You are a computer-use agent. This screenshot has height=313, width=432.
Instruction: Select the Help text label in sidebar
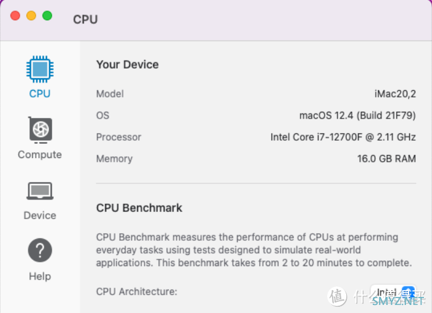tap(40, 276)
